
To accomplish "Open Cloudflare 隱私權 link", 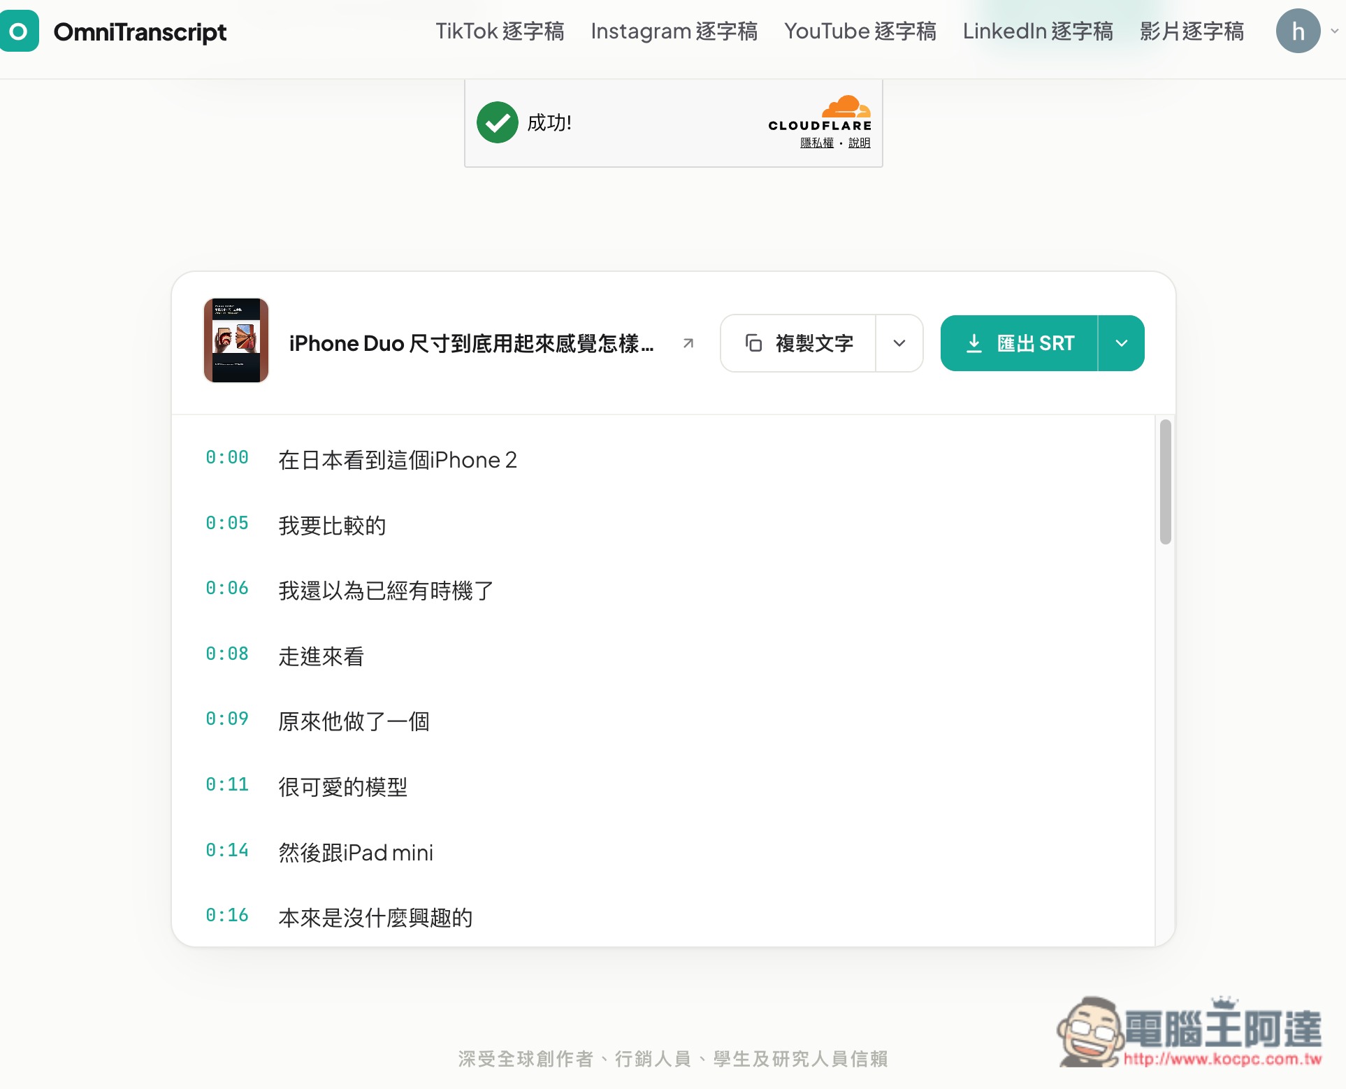I will point(817,143).
